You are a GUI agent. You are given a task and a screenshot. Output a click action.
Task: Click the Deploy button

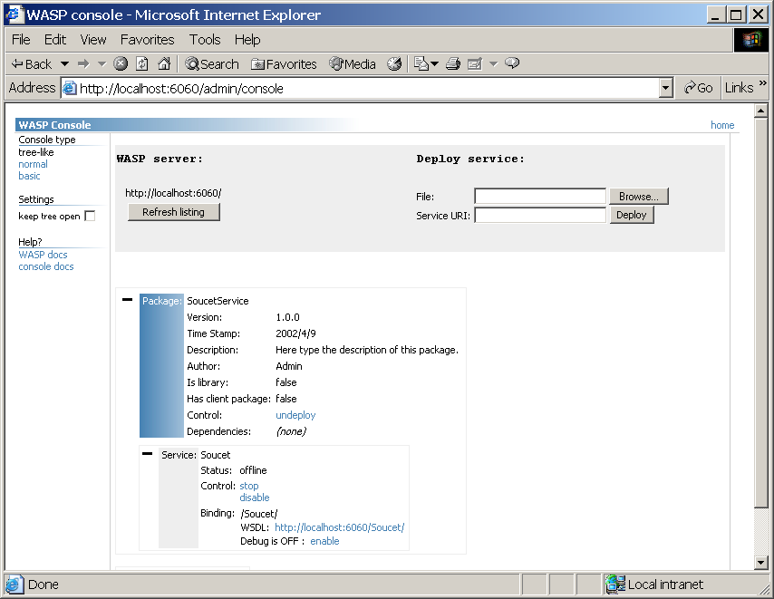pos(632,215)
